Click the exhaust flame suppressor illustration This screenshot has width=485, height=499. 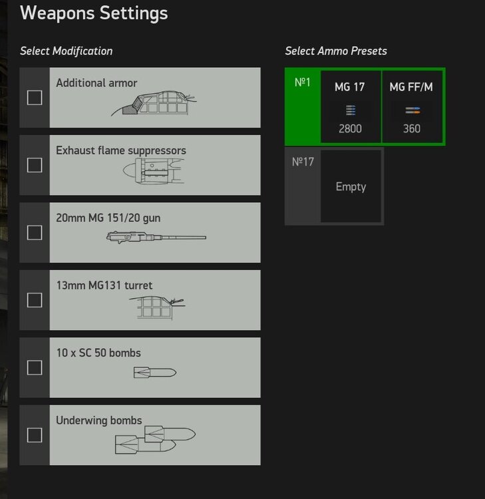tap(153, 173)
